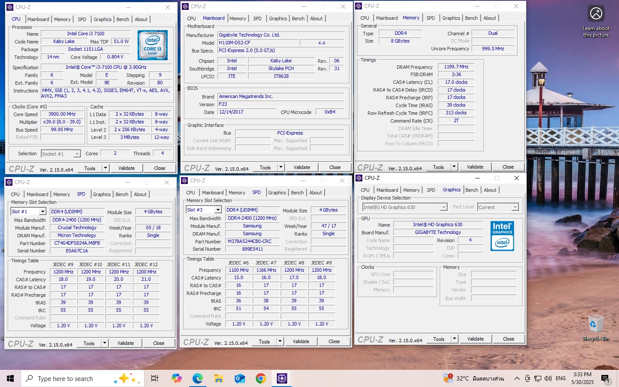The height and width of the screenshot is (387, 619).
Task: Click Validate in the Memory tab window
Action: click(475, 167)
